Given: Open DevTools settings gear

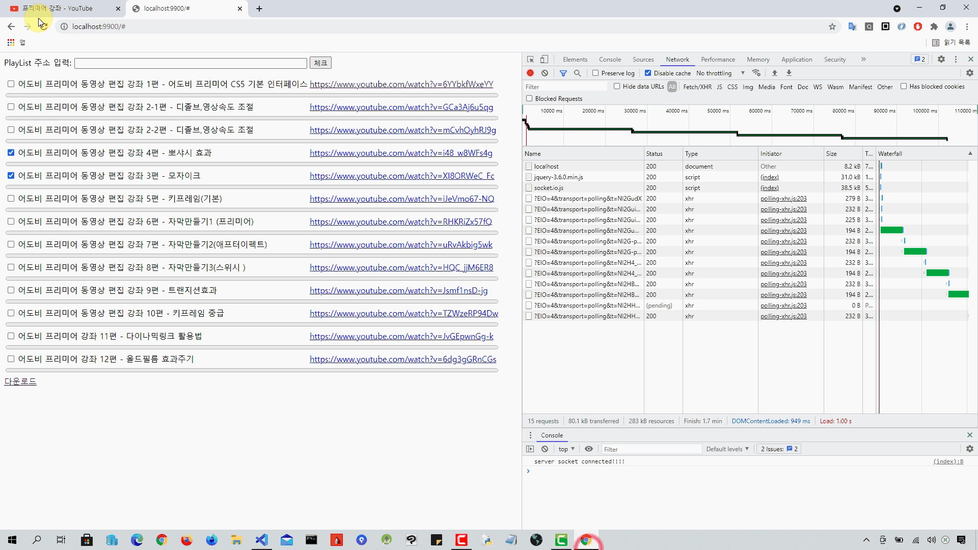Looking at the screenshot, I should (941, 60).
